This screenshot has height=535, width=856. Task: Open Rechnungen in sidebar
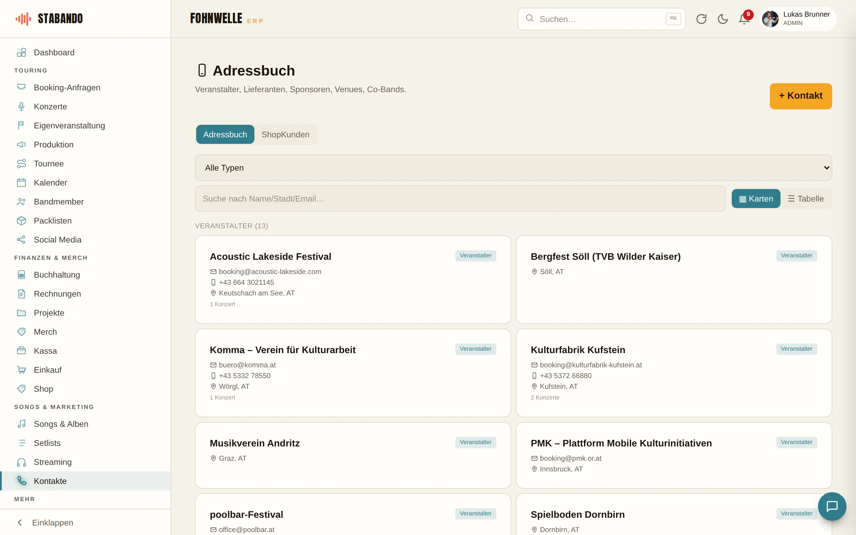point(85,294)
